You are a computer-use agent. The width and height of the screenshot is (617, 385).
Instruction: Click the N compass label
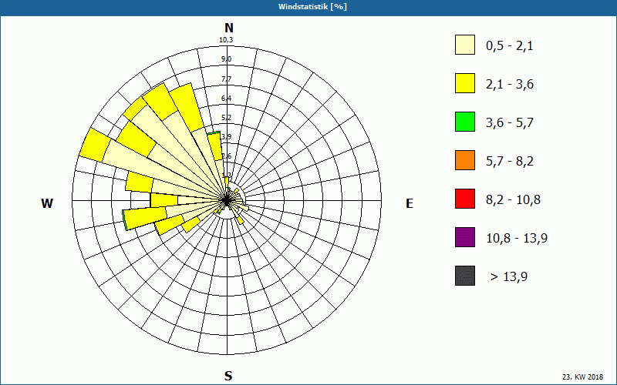click(229, 28)
